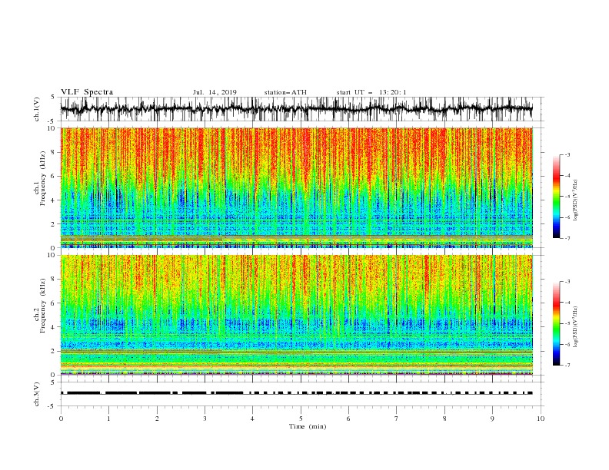Click the lower PSD color scale bar
The width and height of the screenshot is (609, 470).
pyautogui.click(x=556, y=323)
